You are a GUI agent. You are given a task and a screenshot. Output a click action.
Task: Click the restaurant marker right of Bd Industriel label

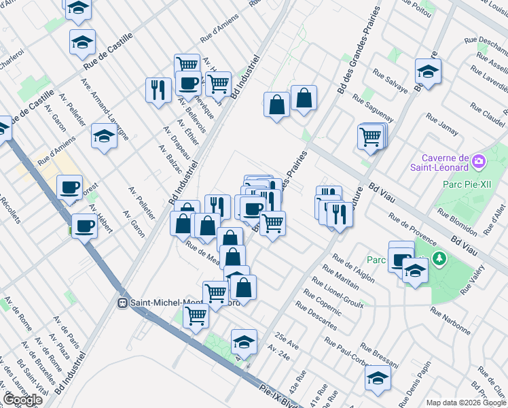click(218, 206)
